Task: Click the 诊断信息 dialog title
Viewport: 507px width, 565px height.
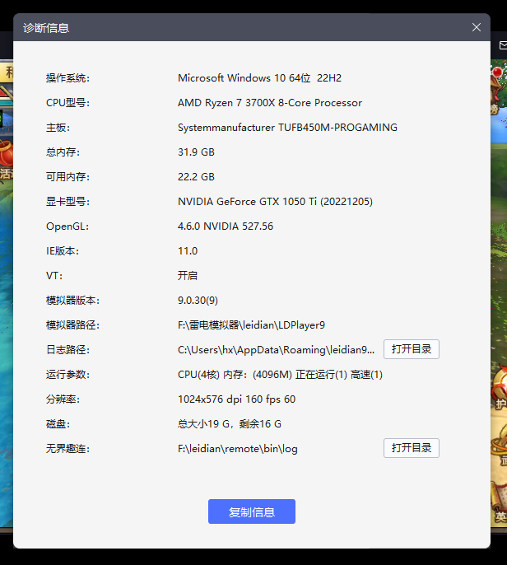Action: point(46,27)
